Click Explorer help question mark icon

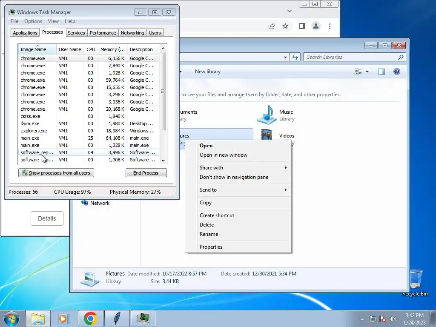(x=397, y=72)
